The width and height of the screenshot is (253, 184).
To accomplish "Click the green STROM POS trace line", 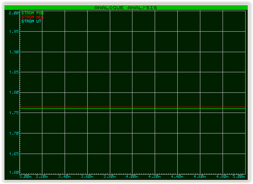I will pos(132,108).
